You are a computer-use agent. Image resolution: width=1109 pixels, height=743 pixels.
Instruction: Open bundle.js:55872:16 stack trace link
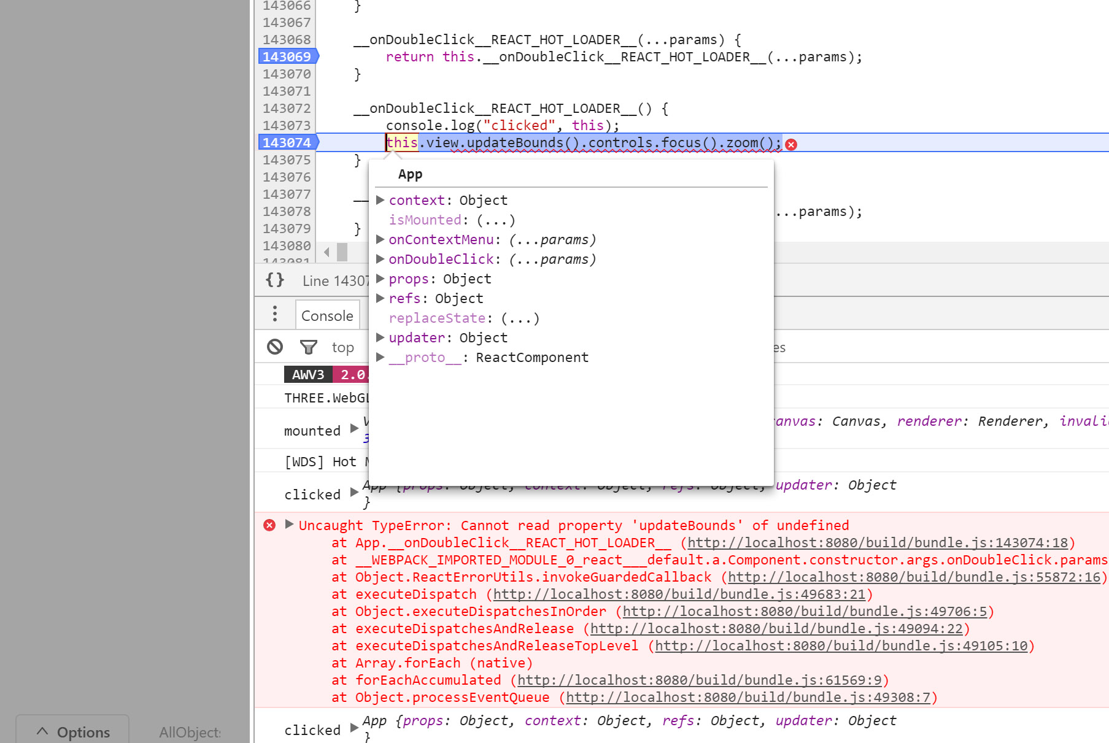coord(914,577)
